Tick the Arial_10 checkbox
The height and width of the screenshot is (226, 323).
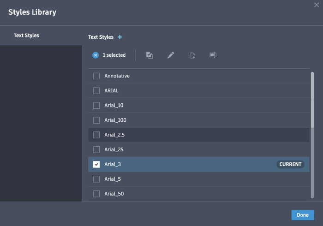(x=96, y=106)
